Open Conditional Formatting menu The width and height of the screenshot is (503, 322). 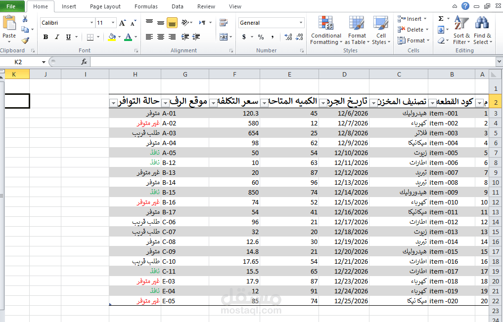[x=326, y=30]
